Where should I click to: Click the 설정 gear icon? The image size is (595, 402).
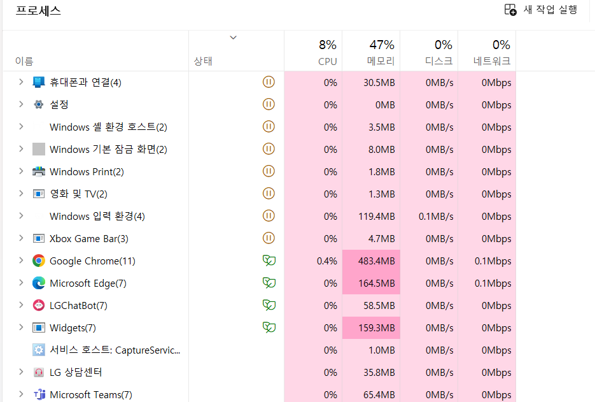(x=39, y=104)
